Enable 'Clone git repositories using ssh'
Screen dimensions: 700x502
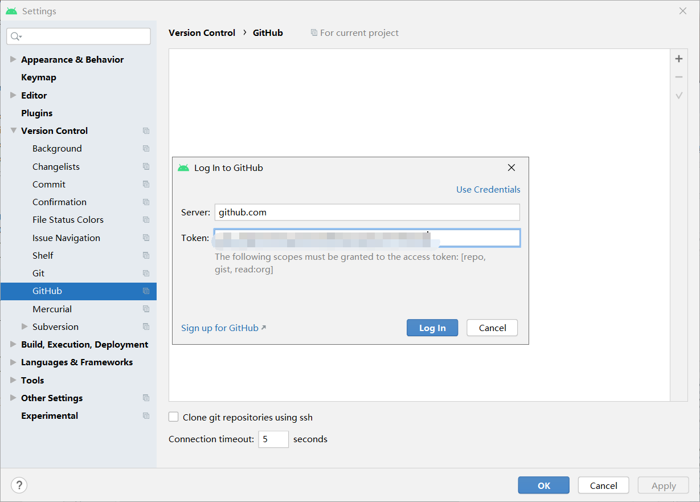tap(173, 417)
